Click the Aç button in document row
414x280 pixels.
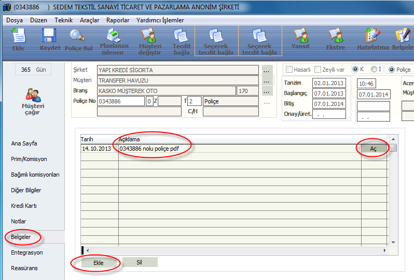pos(372,148)
